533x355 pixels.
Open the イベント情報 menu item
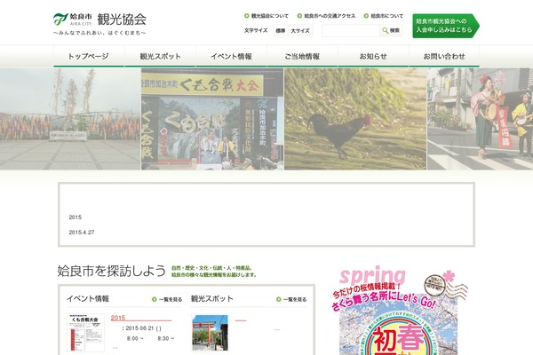[231, 57]
